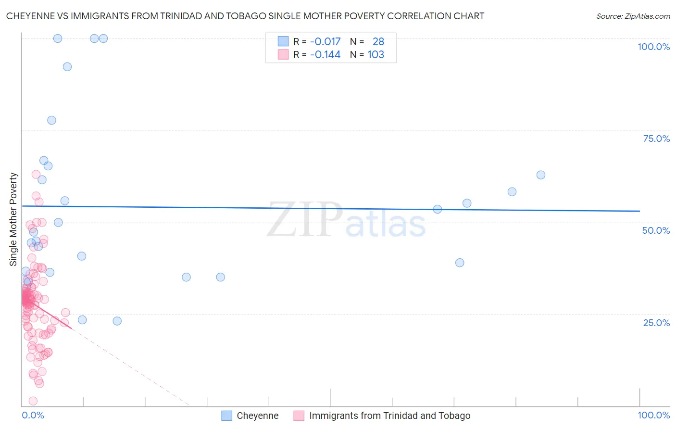Click the 75.0% y-axis label
The image size is (676, 429).
click(656, 139)
